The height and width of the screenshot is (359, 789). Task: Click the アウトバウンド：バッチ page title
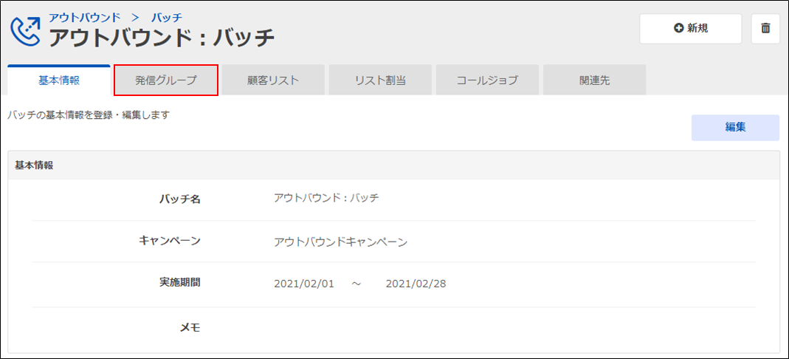click(162, 37)
